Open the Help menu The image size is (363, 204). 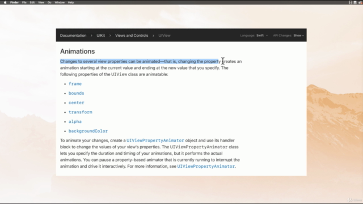(x=71, y=2)
